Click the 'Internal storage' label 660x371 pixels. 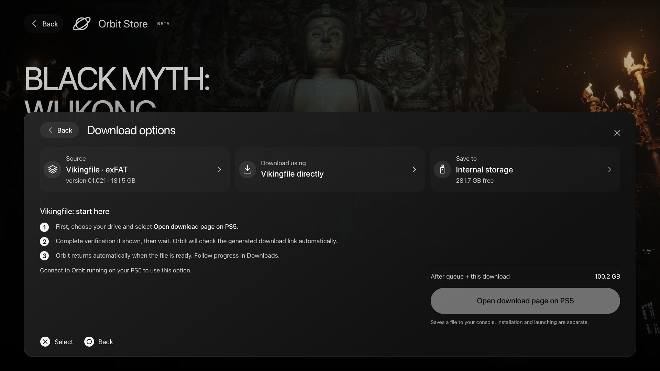click(484, 170)
